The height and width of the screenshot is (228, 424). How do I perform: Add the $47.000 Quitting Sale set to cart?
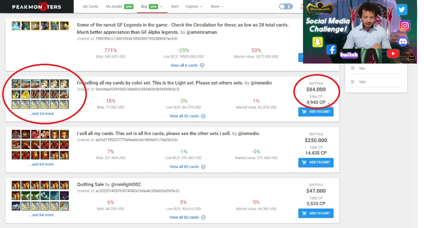316,213
